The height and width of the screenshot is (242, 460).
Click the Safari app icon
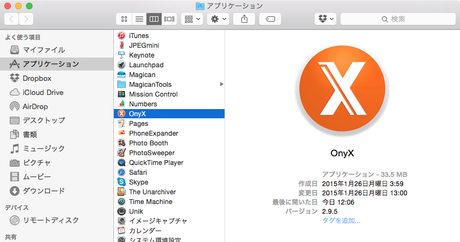(x=122, y=172)
